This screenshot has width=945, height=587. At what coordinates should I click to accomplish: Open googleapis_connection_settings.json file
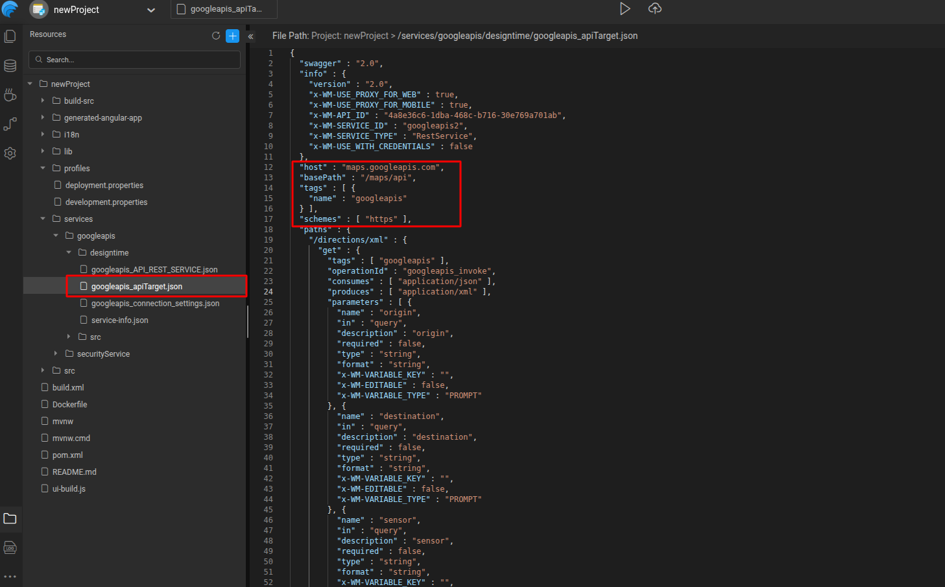point(155,303)
